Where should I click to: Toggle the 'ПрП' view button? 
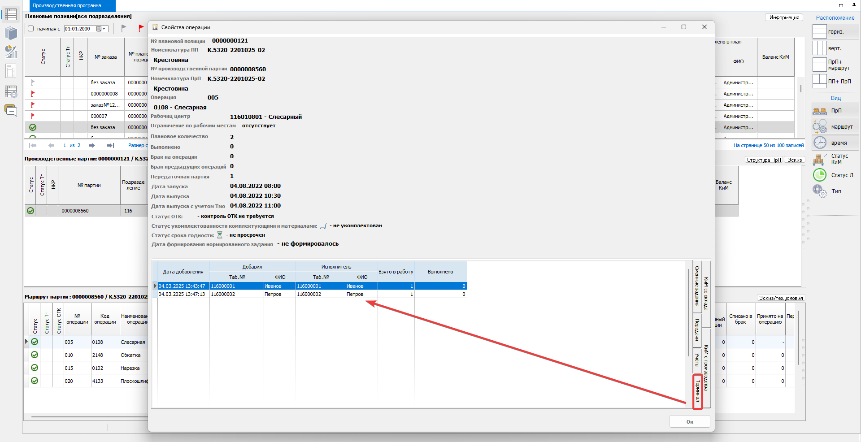(835, 111)
